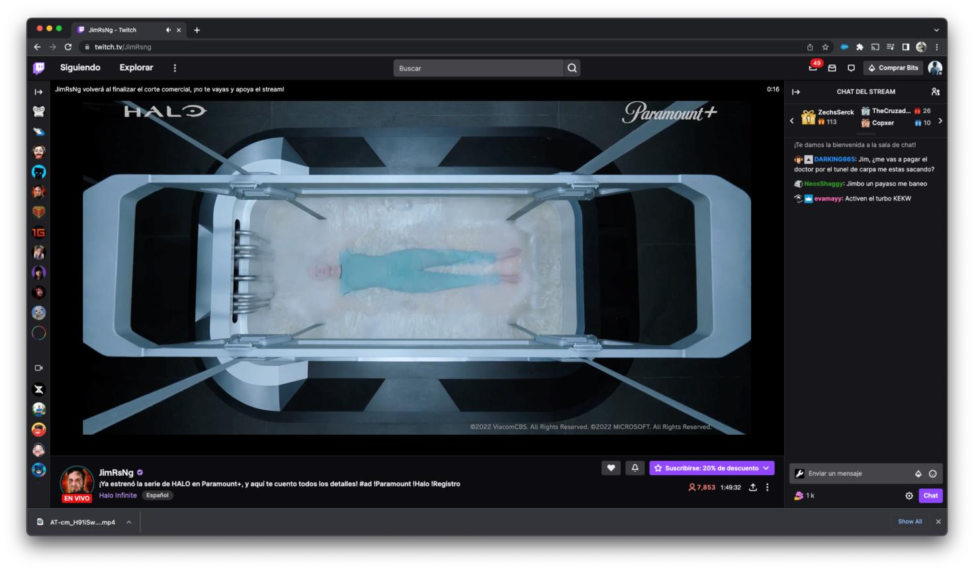This screenshot has width=974, height=571.
Task: Expand options for the downloaded mp4
Action: [129, 522]
